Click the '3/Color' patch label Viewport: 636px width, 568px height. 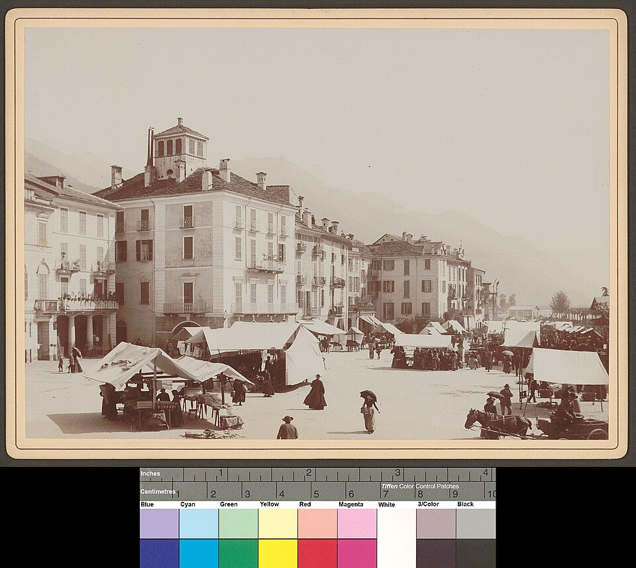[x=429, y=504]
